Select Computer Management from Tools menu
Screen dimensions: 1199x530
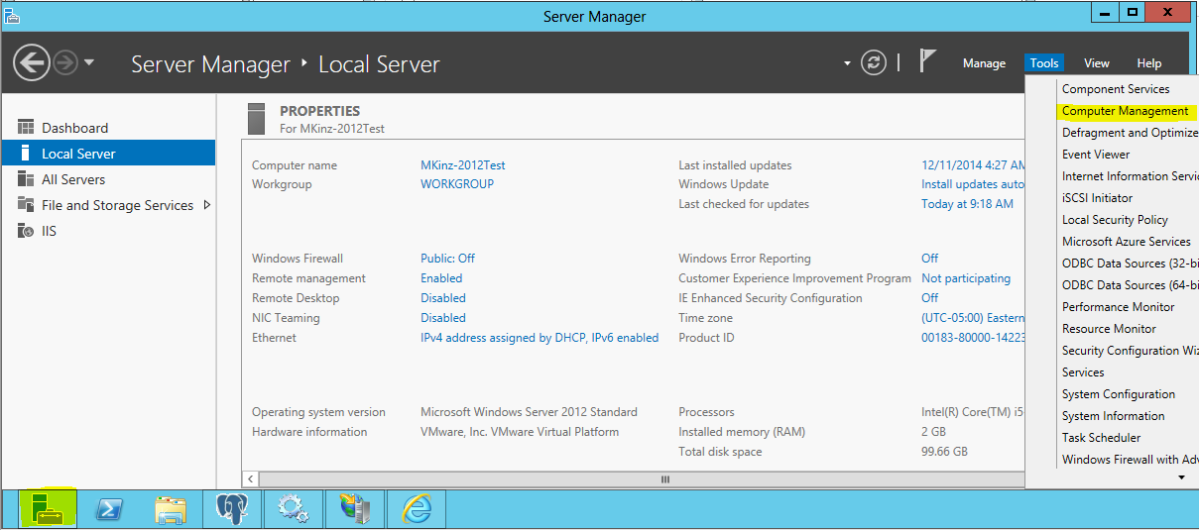pos(1125,111)
